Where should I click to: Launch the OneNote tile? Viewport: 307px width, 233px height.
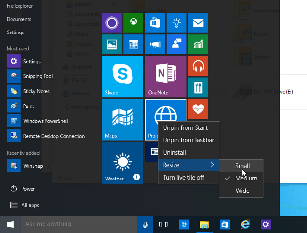click(166, 76)
